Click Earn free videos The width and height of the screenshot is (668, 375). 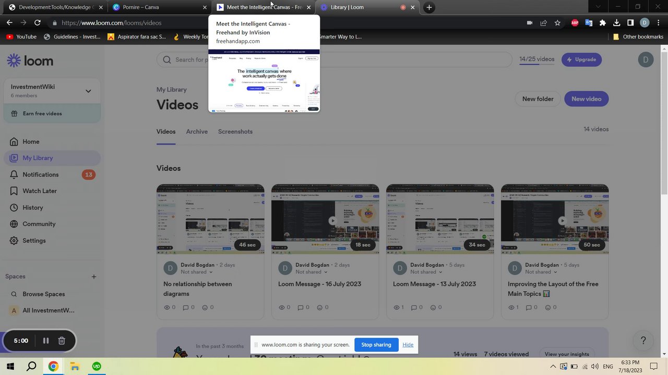point(52,114)
